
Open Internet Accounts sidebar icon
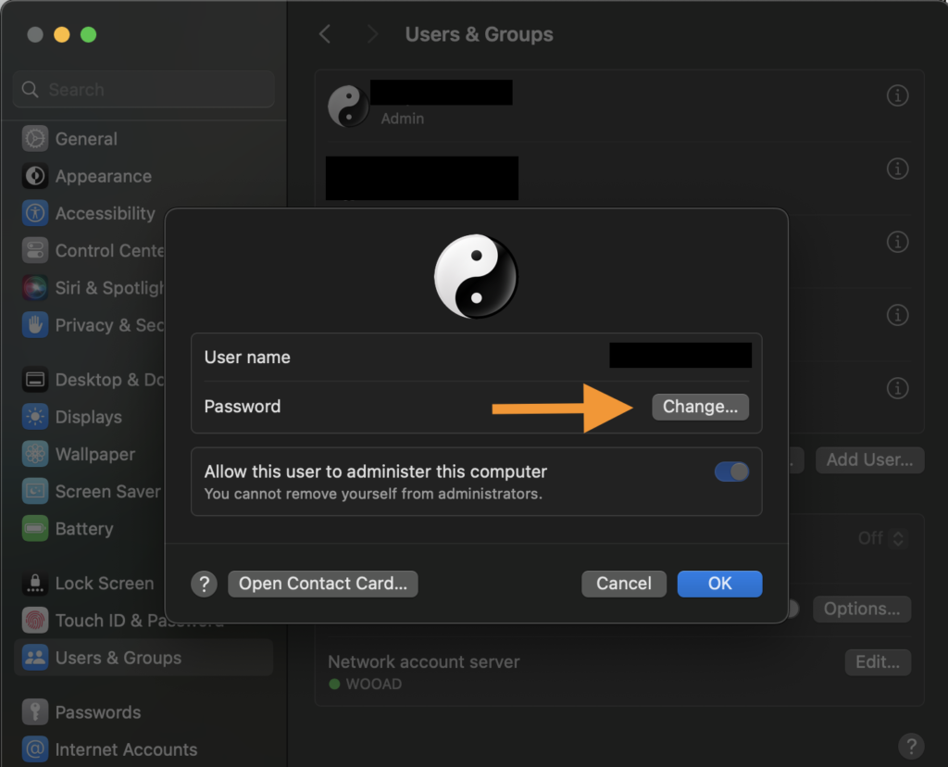[x=35, y=749]
